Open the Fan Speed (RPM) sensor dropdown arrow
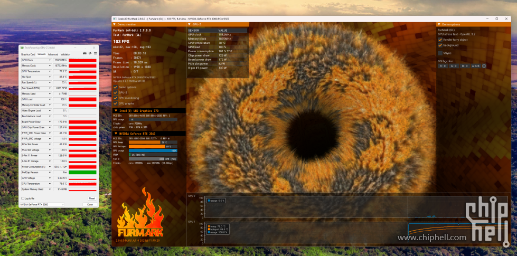This screenshot has width=517, height=256. click(x=50, y=88)
